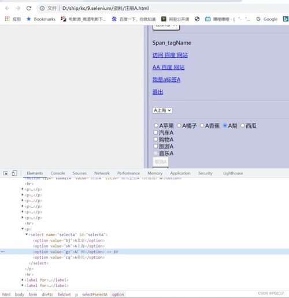Screen dimensions: 289x298
Task: Click the 我是a标签A link
Action: click(x=166, y=80)
